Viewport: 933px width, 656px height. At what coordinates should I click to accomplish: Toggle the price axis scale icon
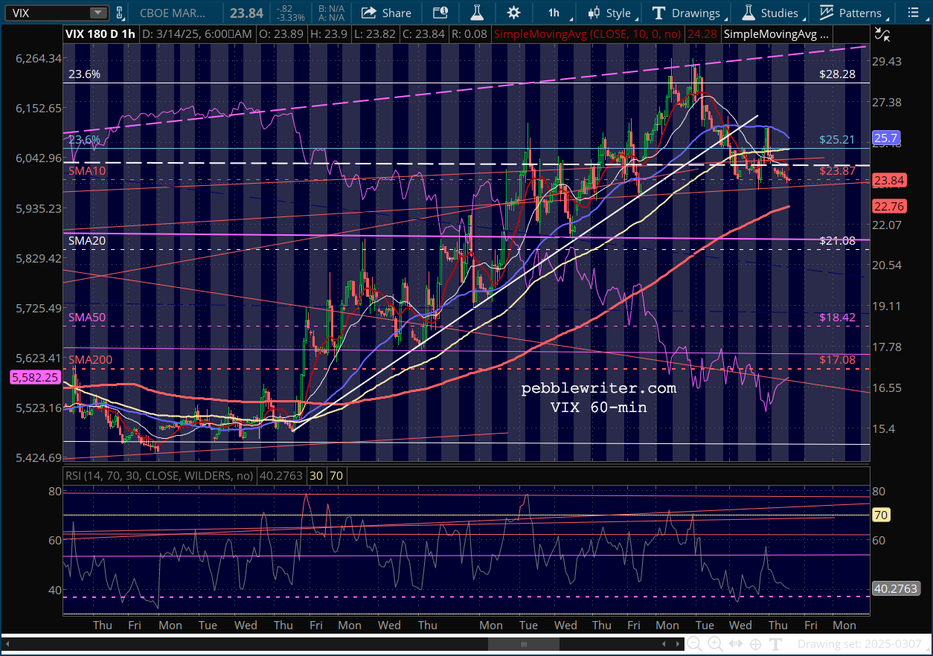pos(881,33)
